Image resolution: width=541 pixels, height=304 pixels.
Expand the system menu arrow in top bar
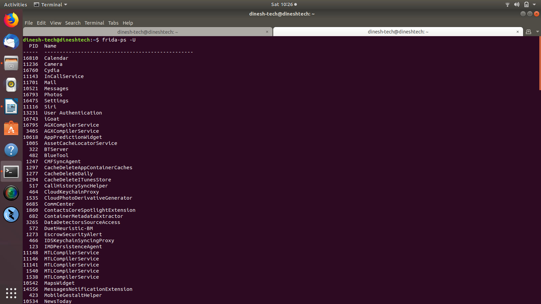(534, 4)
